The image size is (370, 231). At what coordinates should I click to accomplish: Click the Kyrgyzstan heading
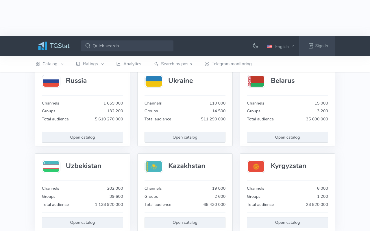pos(288,166)
